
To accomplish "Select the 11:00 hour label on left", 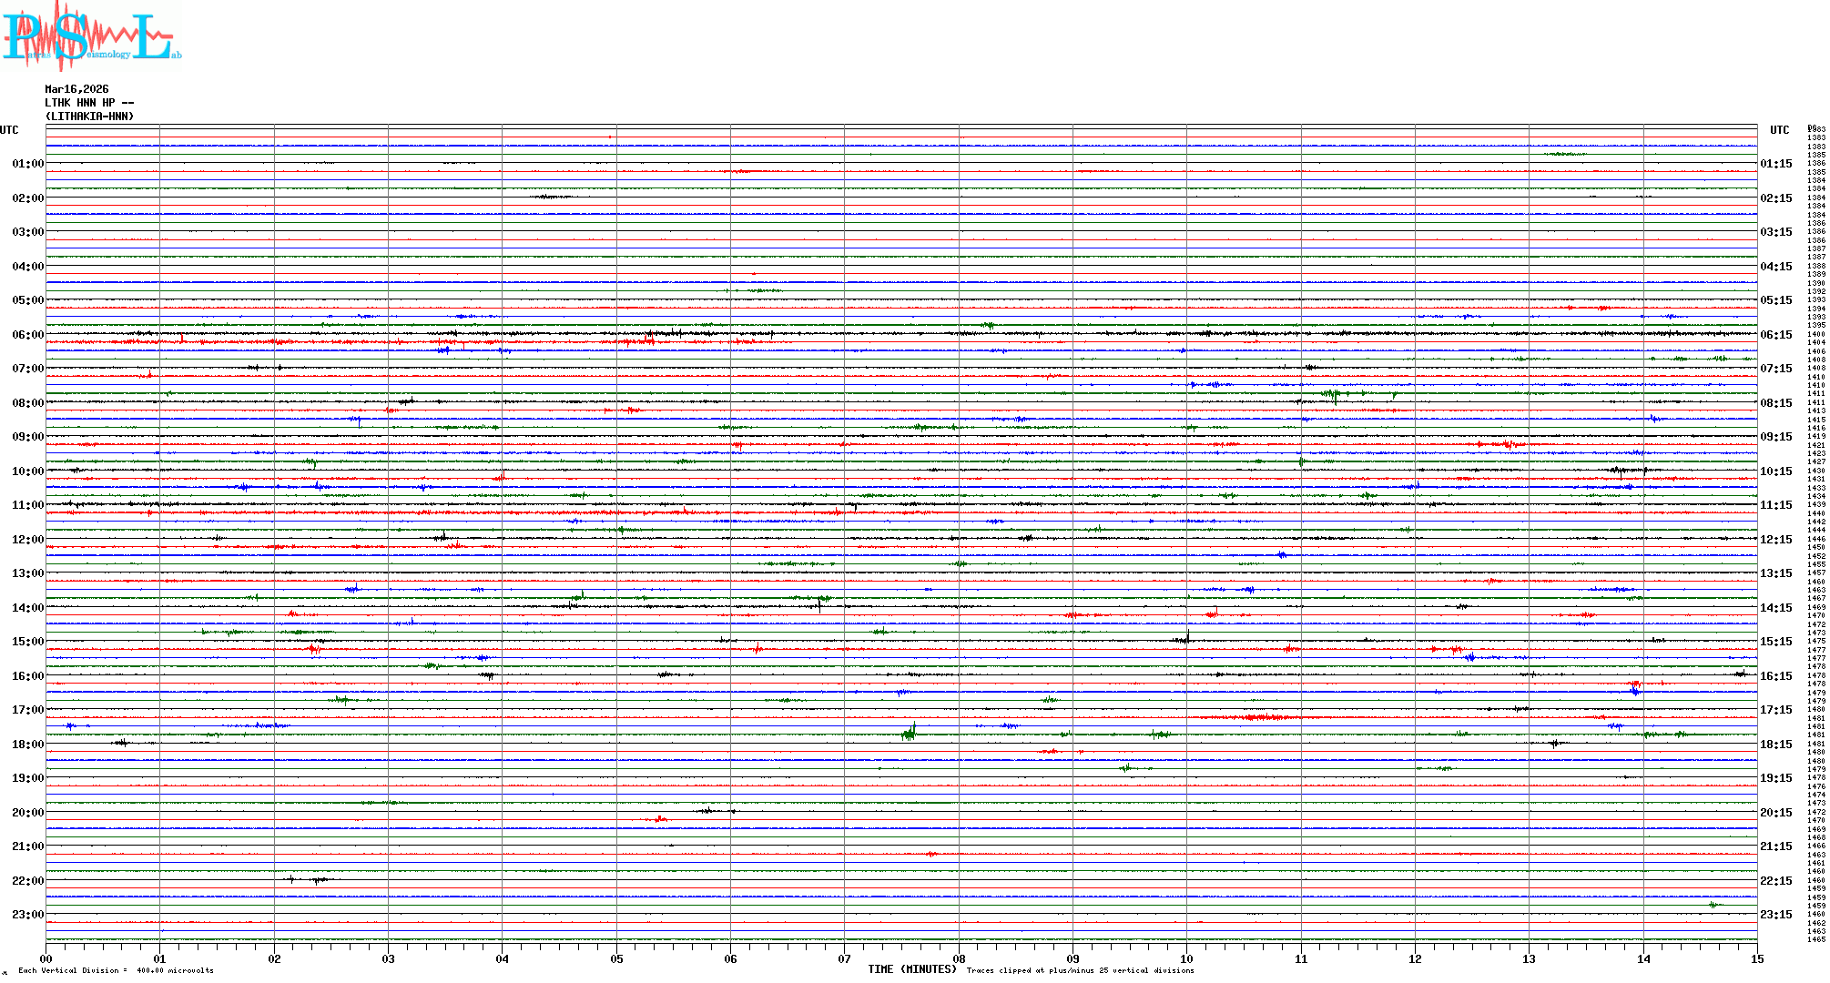I will click(x=27, y=505).
